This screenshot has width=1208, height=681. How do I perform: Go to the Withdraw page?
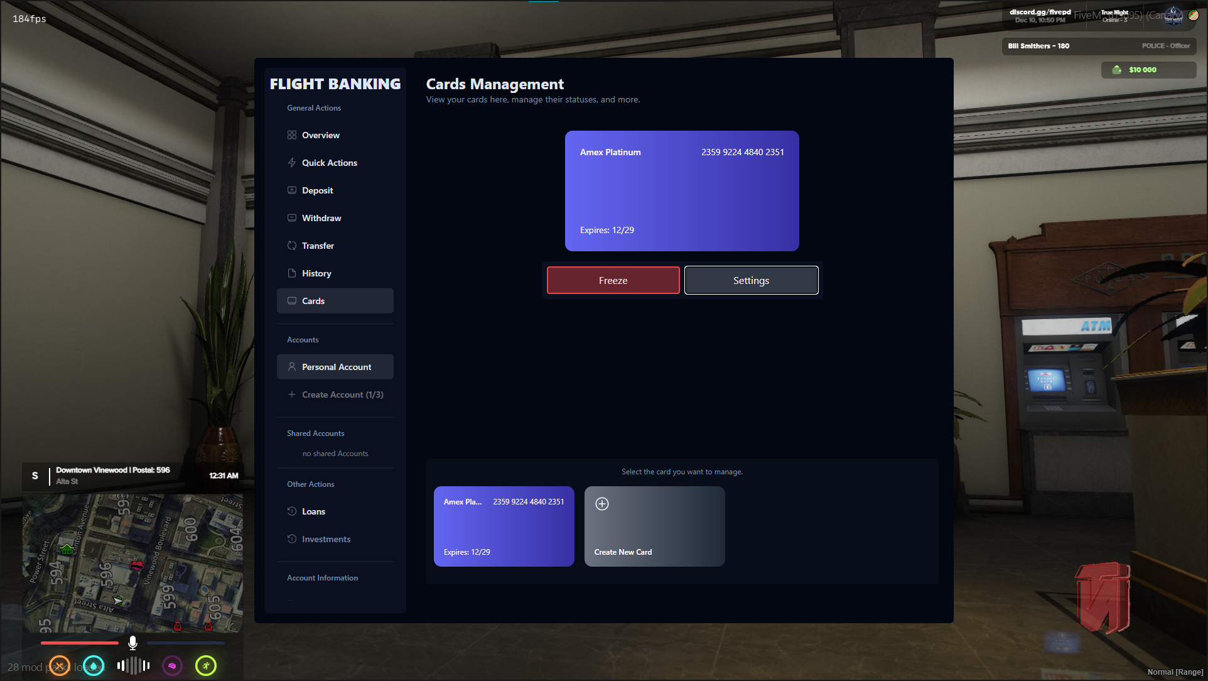tap(321, 218)
